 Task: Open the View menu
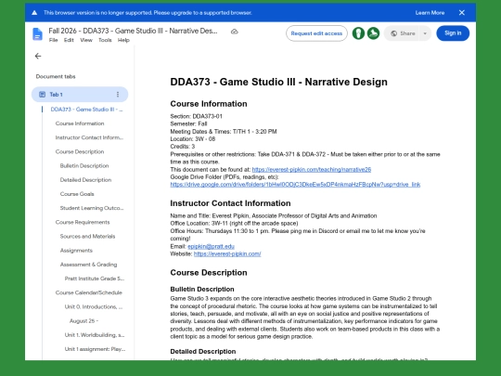click(86, 40)
